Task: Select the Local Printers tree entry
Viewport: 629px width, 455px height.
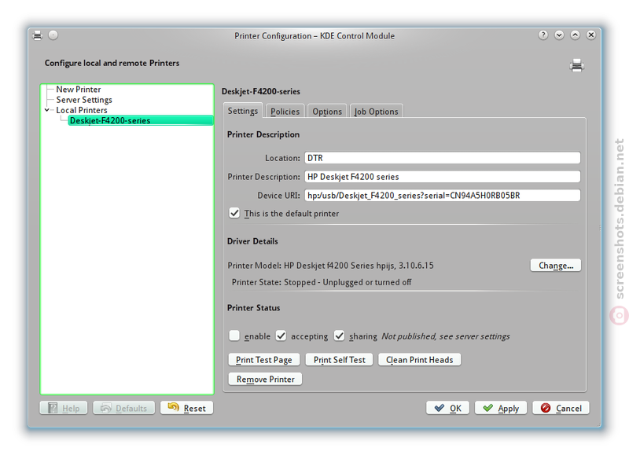Action: point(82,110)
